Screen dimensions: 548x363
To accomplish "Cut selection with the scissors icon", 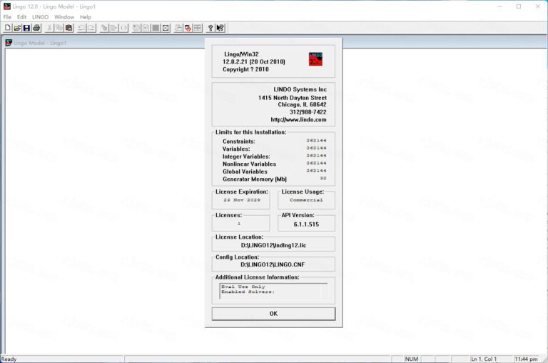I will pos(50,28).
